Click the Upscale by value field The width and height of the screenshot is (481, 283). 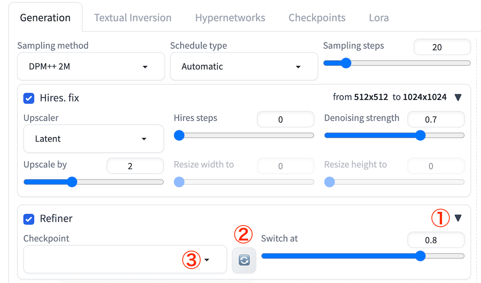click(x=135, y=166)
